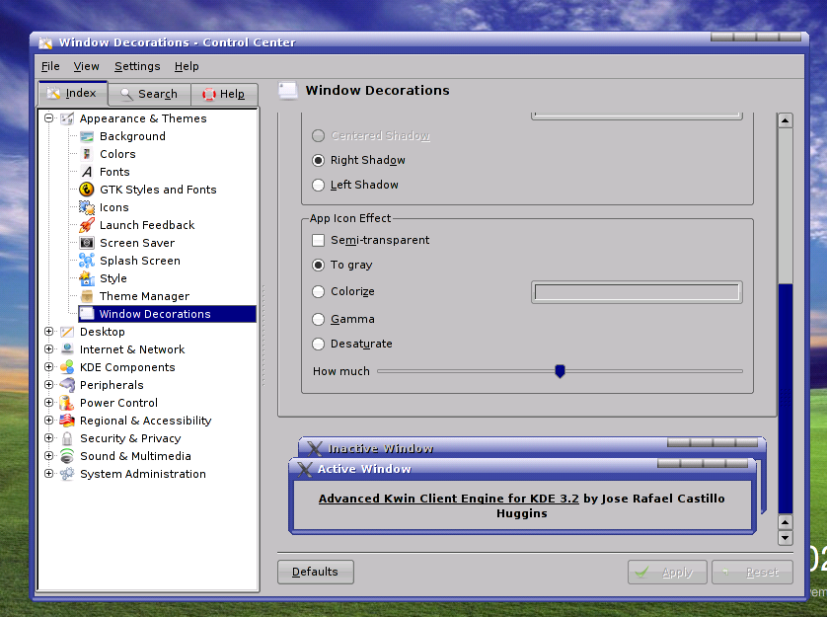Open the Help menu in menu bar

[187, 66]
